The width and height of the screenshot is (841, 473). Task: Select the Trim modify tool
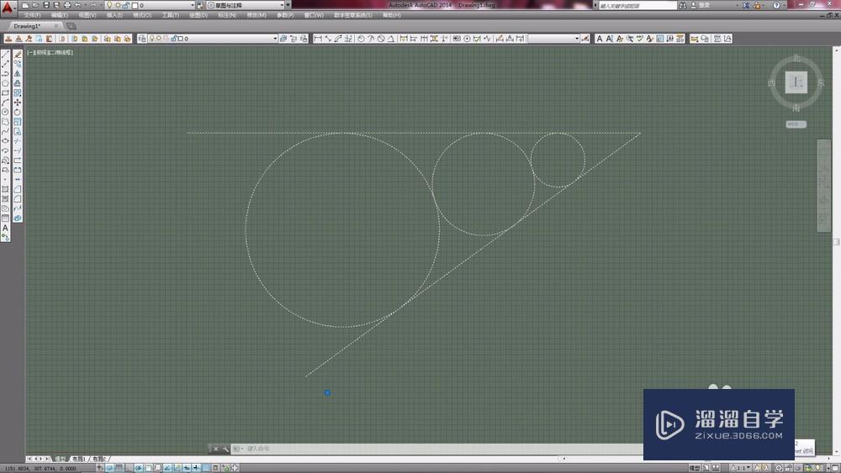tap(18, 141)
